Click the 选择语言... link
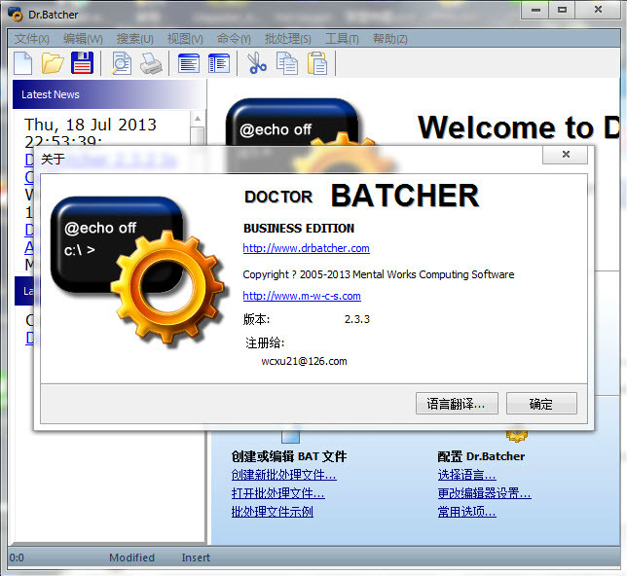This screenshot has height=576, width=627. point(466,475)
